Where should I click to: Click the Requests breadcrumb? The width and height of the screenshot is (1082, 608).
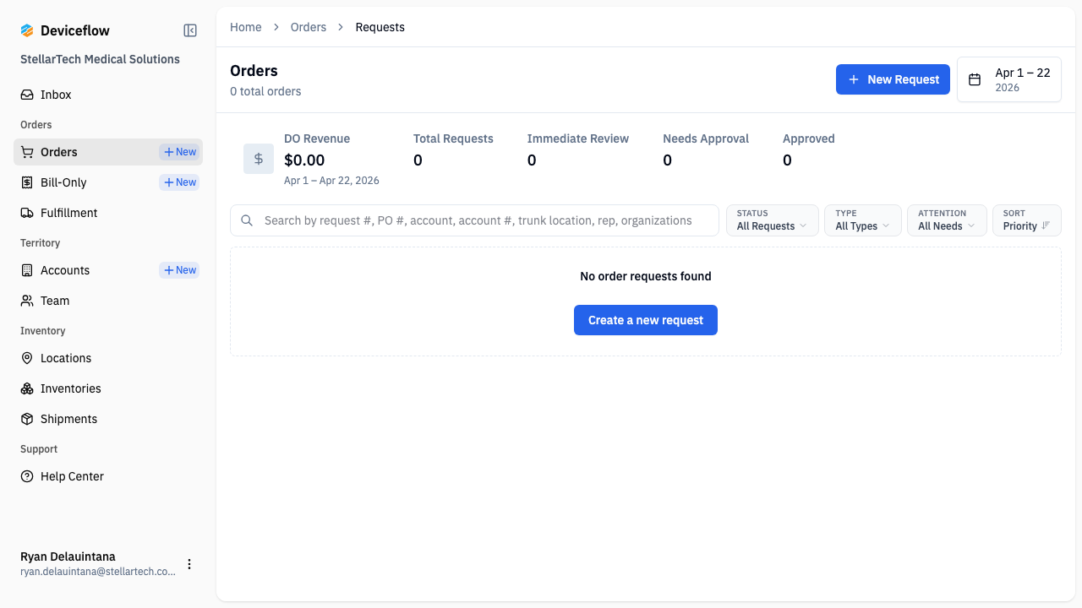click(x=380, y=27)
